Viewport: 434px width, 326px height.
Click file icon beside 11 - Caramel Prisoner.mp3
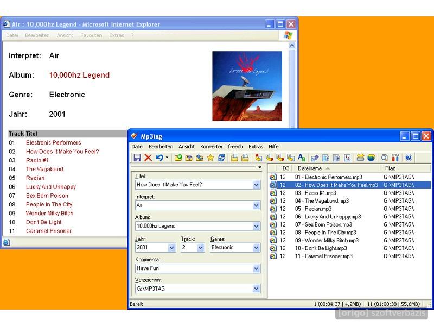273,256
